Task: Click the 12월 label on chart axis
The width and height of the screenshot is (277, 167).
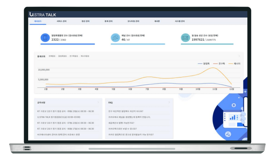Action: [x=232, y=89]
